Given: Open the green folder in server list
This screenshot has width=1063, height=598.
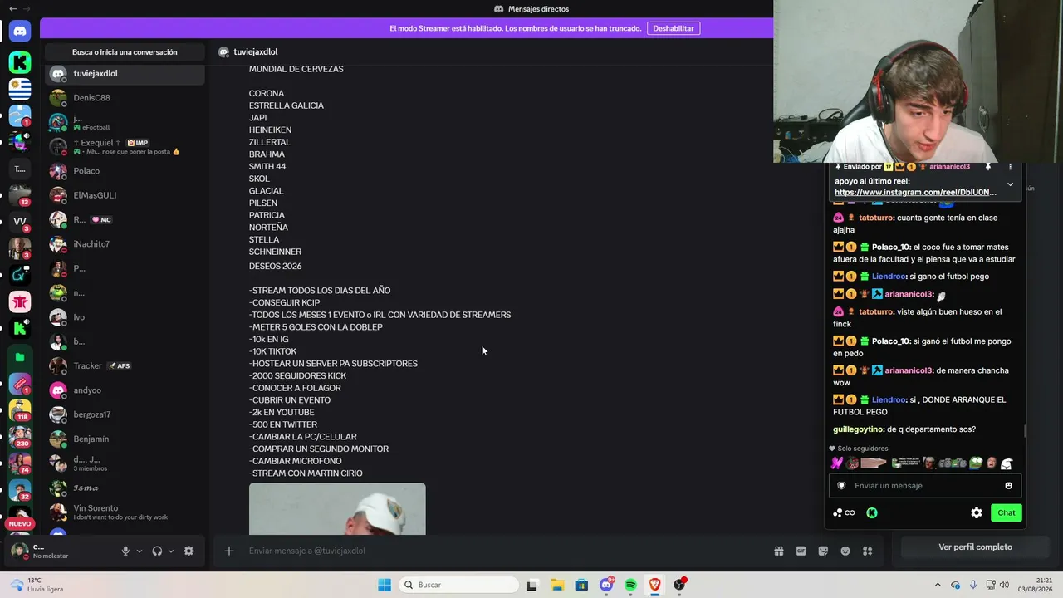Looking at the screenshot, I should point(20,357).
